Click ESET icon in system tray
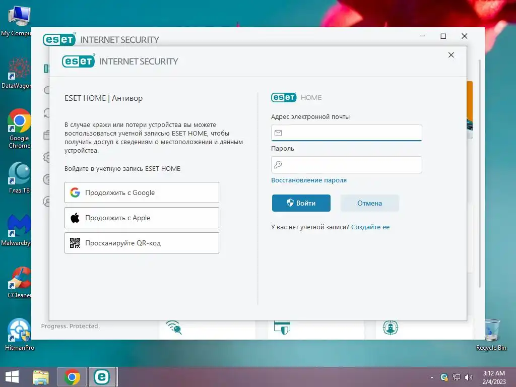 pos(444,377)
